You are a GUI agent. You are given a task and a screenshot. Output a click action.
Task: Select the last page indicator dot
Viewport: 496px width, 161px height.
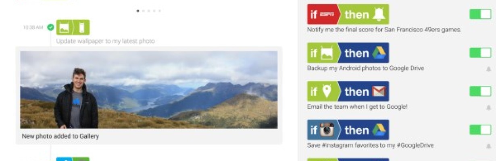pos(159,11)
